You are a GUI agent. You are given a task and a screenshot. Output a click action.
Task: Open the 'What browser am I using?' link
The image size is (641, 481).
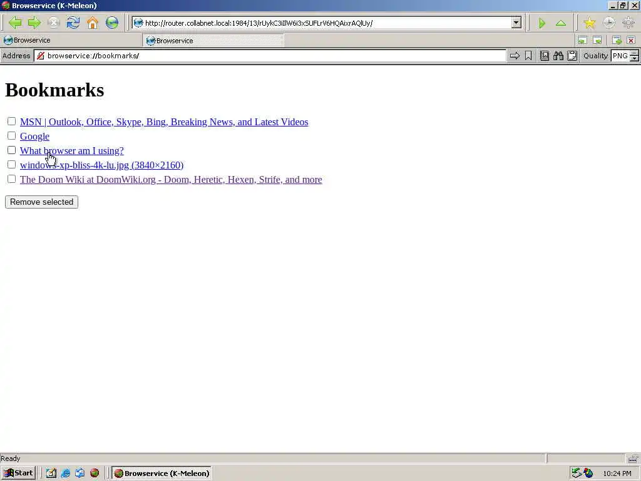point(72,150)
